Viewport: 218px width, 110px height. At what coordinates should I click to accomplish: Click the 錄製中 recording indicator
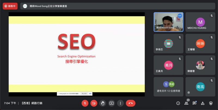10,6
